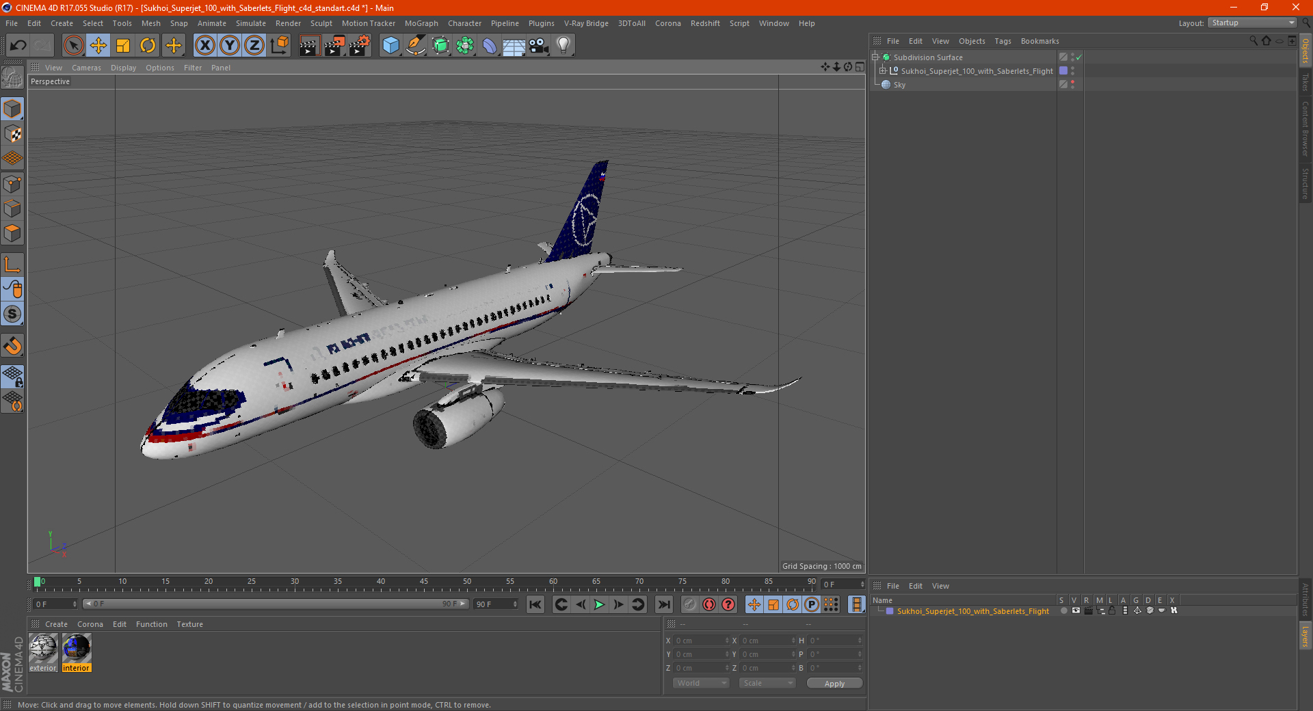The height and width of the screenshot is (711, 1313).
Task: Open viewport Cameras menu
Action: [86, 68]
